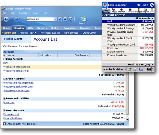This screenshot has height=135, width=159.
Task: Open Bank Services in the sub-navigation
Action: [71, 33]
